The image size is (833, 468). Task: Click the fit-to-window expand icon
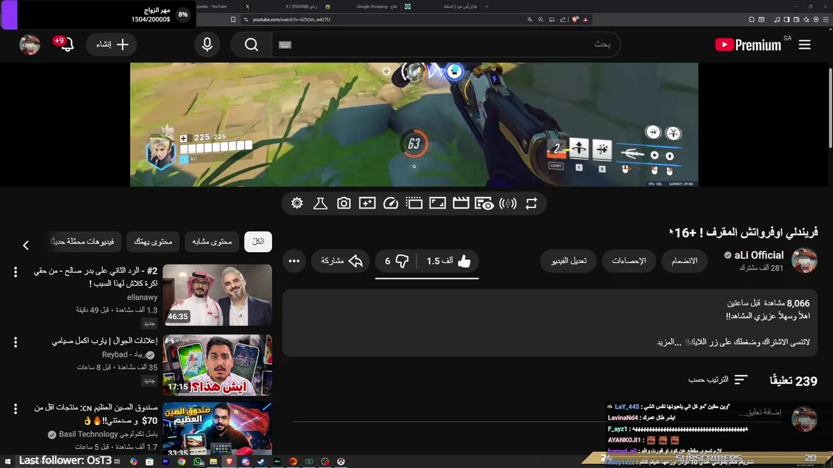pos(437,203)
